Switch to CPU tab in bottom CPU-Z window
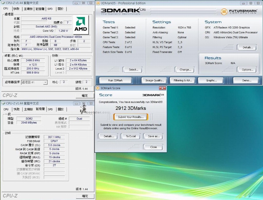 (6, 109)
